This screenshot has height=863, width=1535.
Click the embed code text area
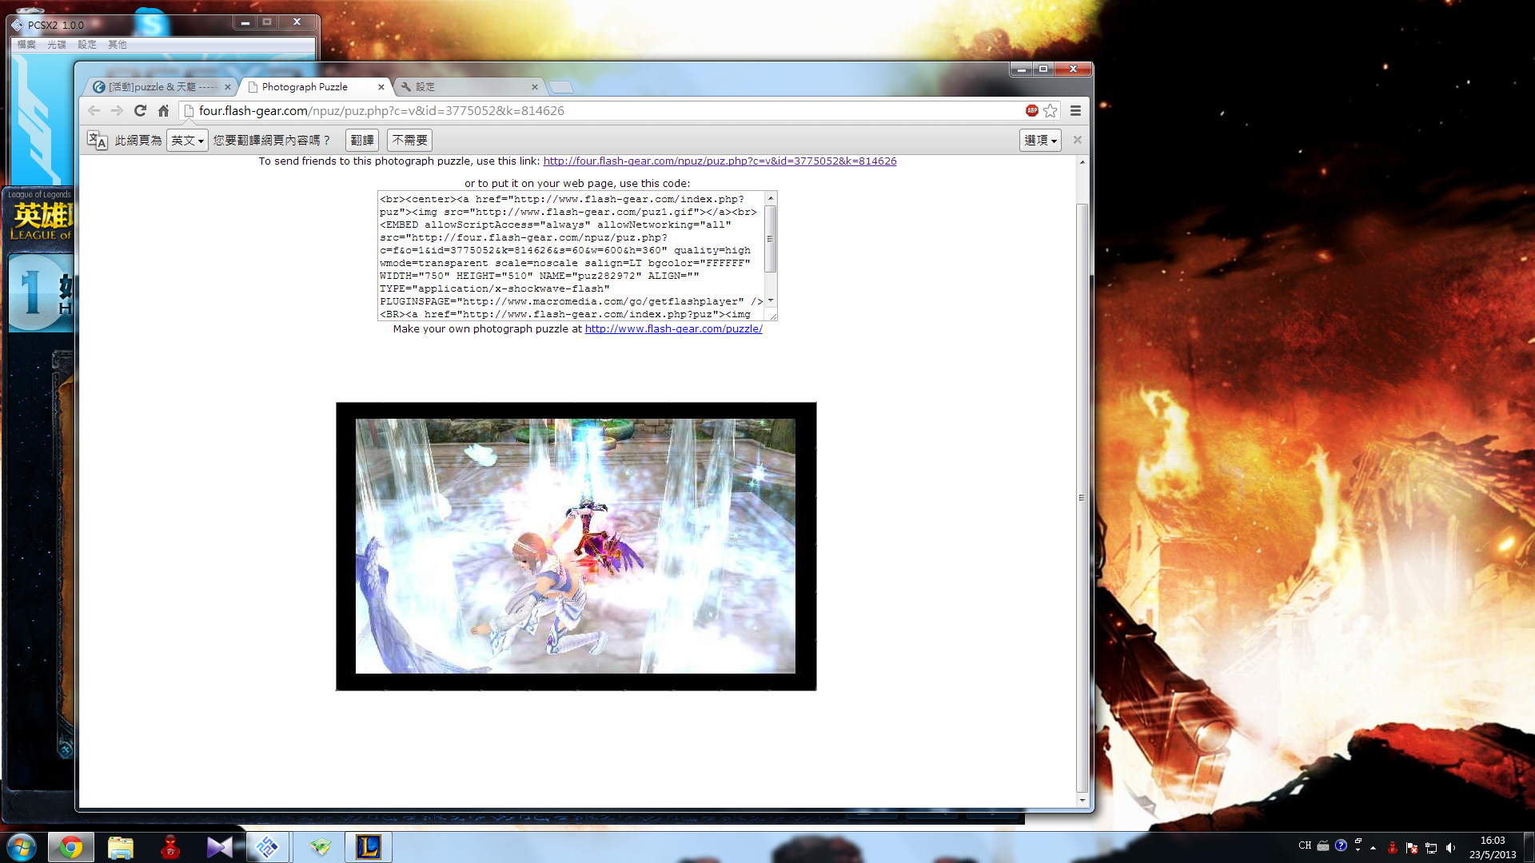pyautogui.click(x=571, y=256)
